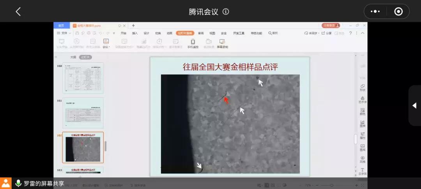Open the 图表 chart sidebar tool
The height and width of the screenshot is (189, 421).
363,124
